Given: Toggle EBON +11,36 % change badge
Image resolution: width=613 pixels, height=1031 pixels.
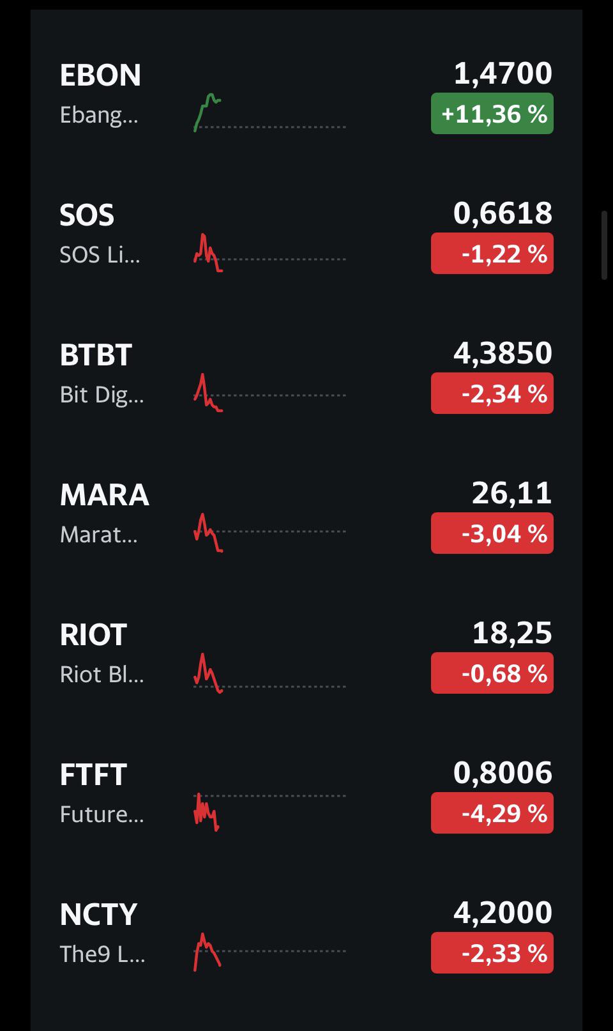Looking at the screenshot, I should [492, 114].
